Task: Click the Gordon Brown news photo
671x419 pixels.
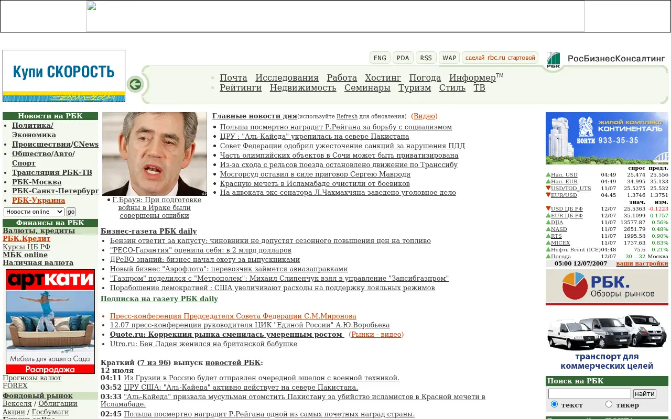Action: click(x=155, y=154)
